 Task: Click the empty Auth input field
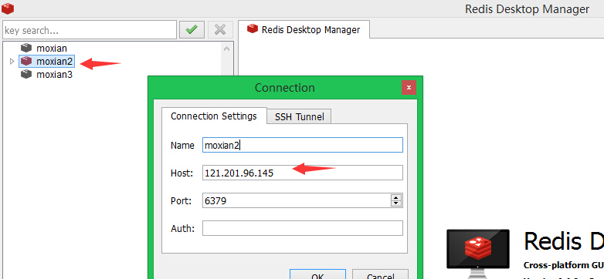[303, 228]
